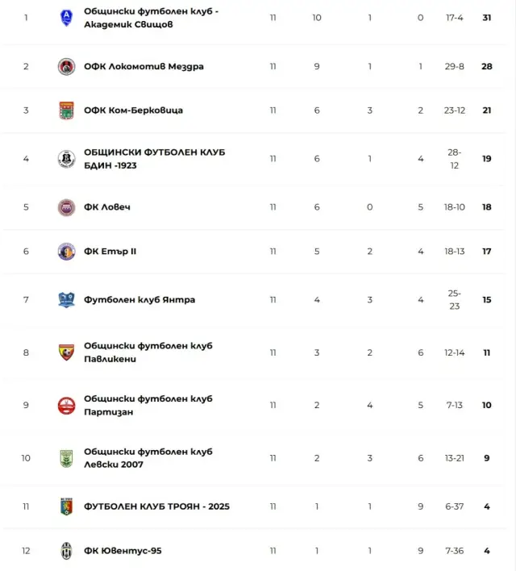
Task: Click the 29-8 goal difference cell
Action: tap(454, 67)
